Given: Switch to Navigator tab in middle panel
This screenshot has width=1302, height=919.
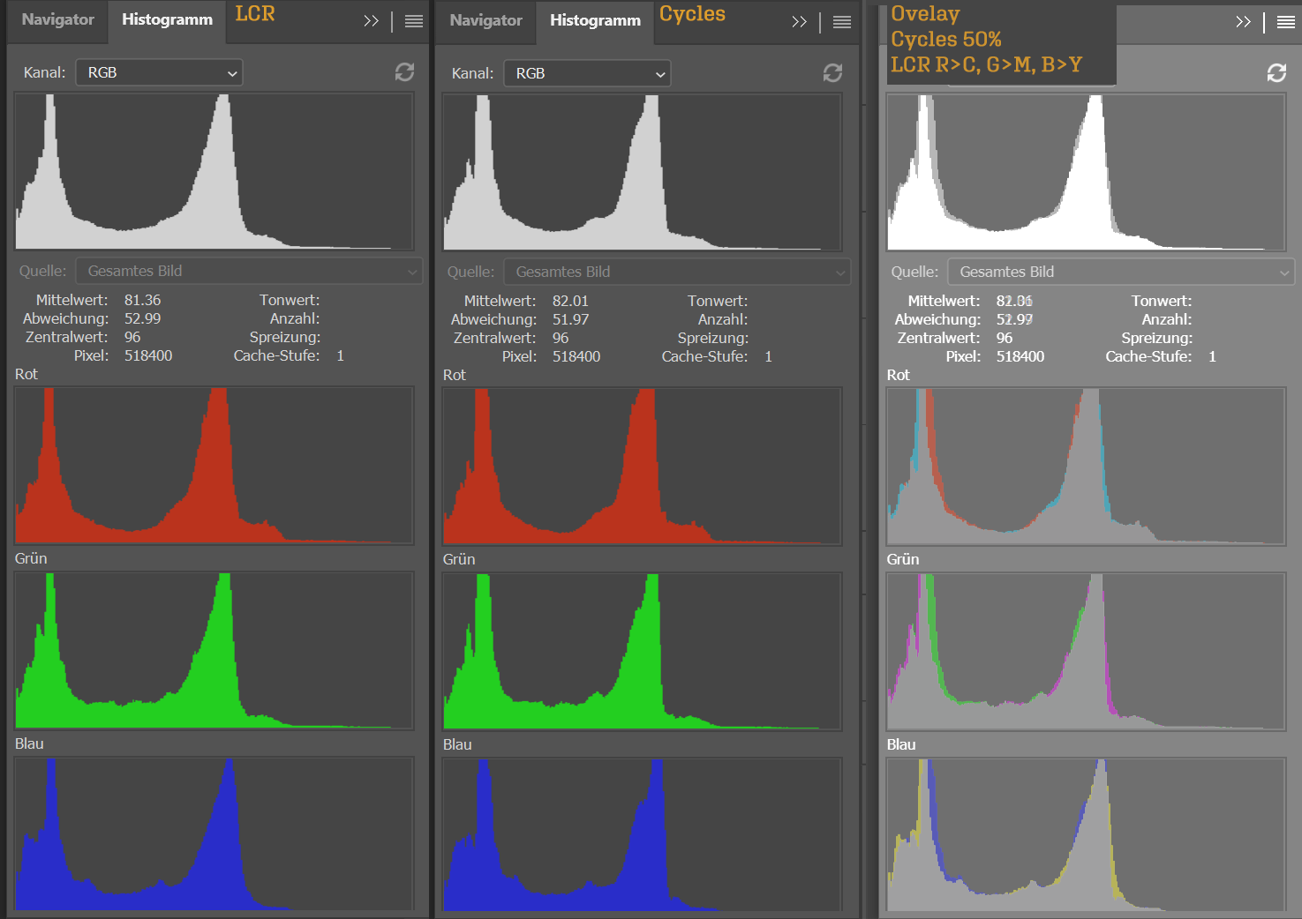Looking at the screenshot, I should [x=485, y=20].
